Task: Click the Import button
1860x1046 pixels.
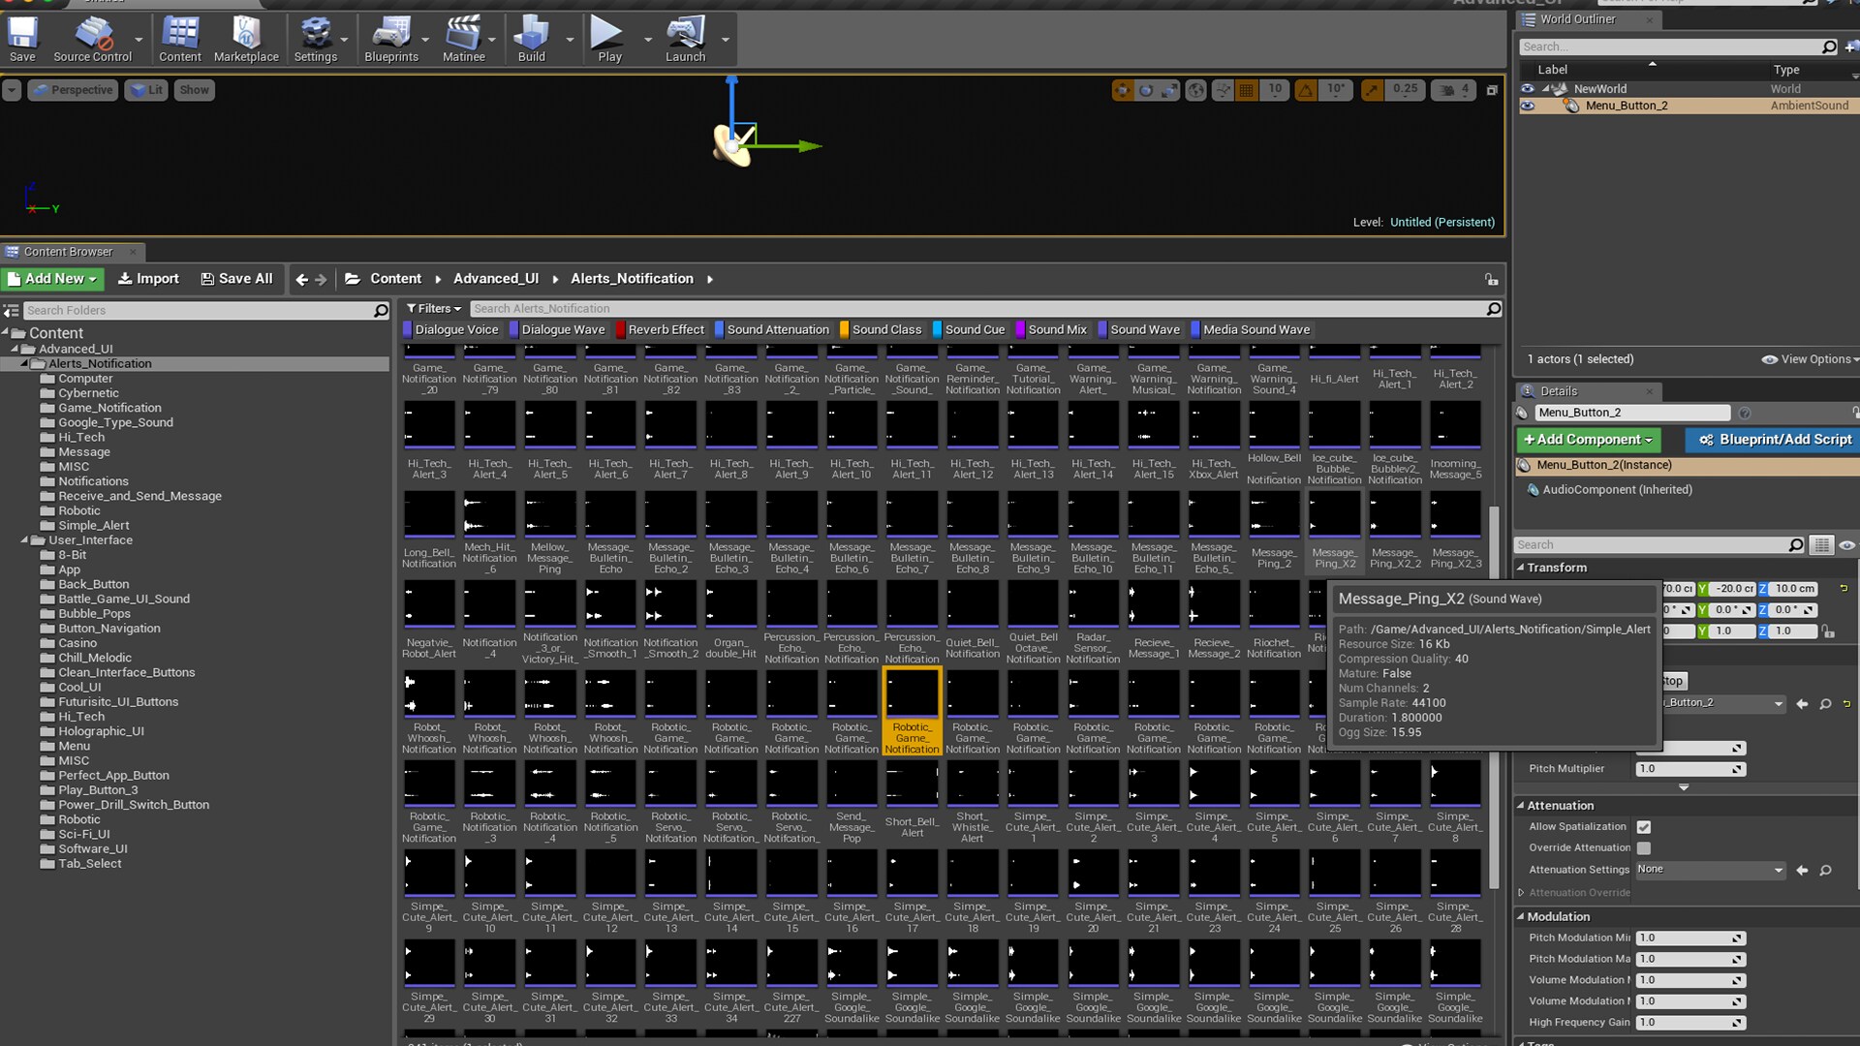Action: 148,279
